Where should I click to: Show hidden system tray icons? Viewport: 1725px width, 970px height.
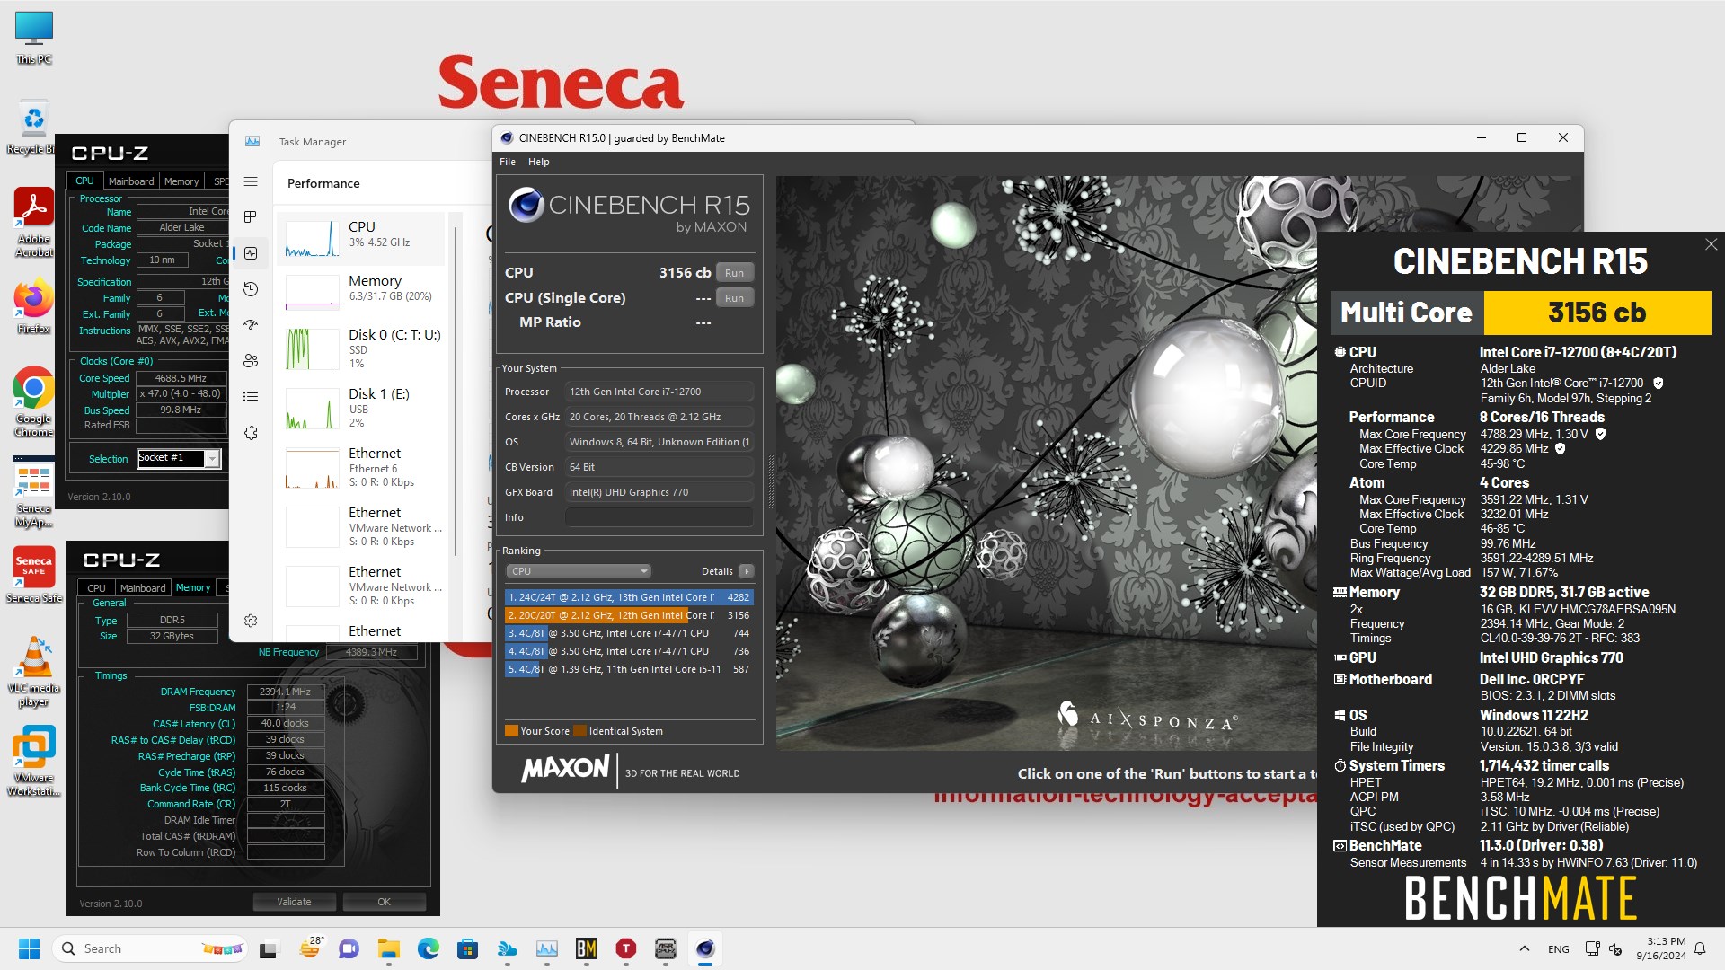(x=1525, y=948)
